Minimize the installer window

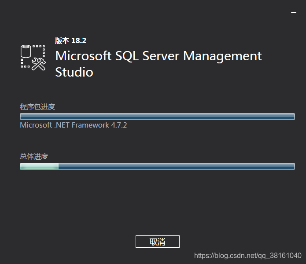(294, 12)
